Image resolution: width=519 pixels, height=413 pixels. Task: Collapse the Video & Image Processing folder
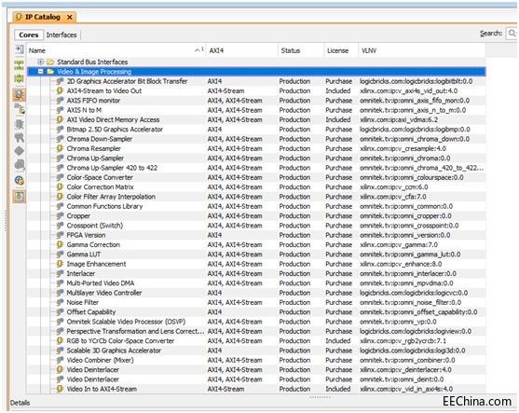(40, 71)
